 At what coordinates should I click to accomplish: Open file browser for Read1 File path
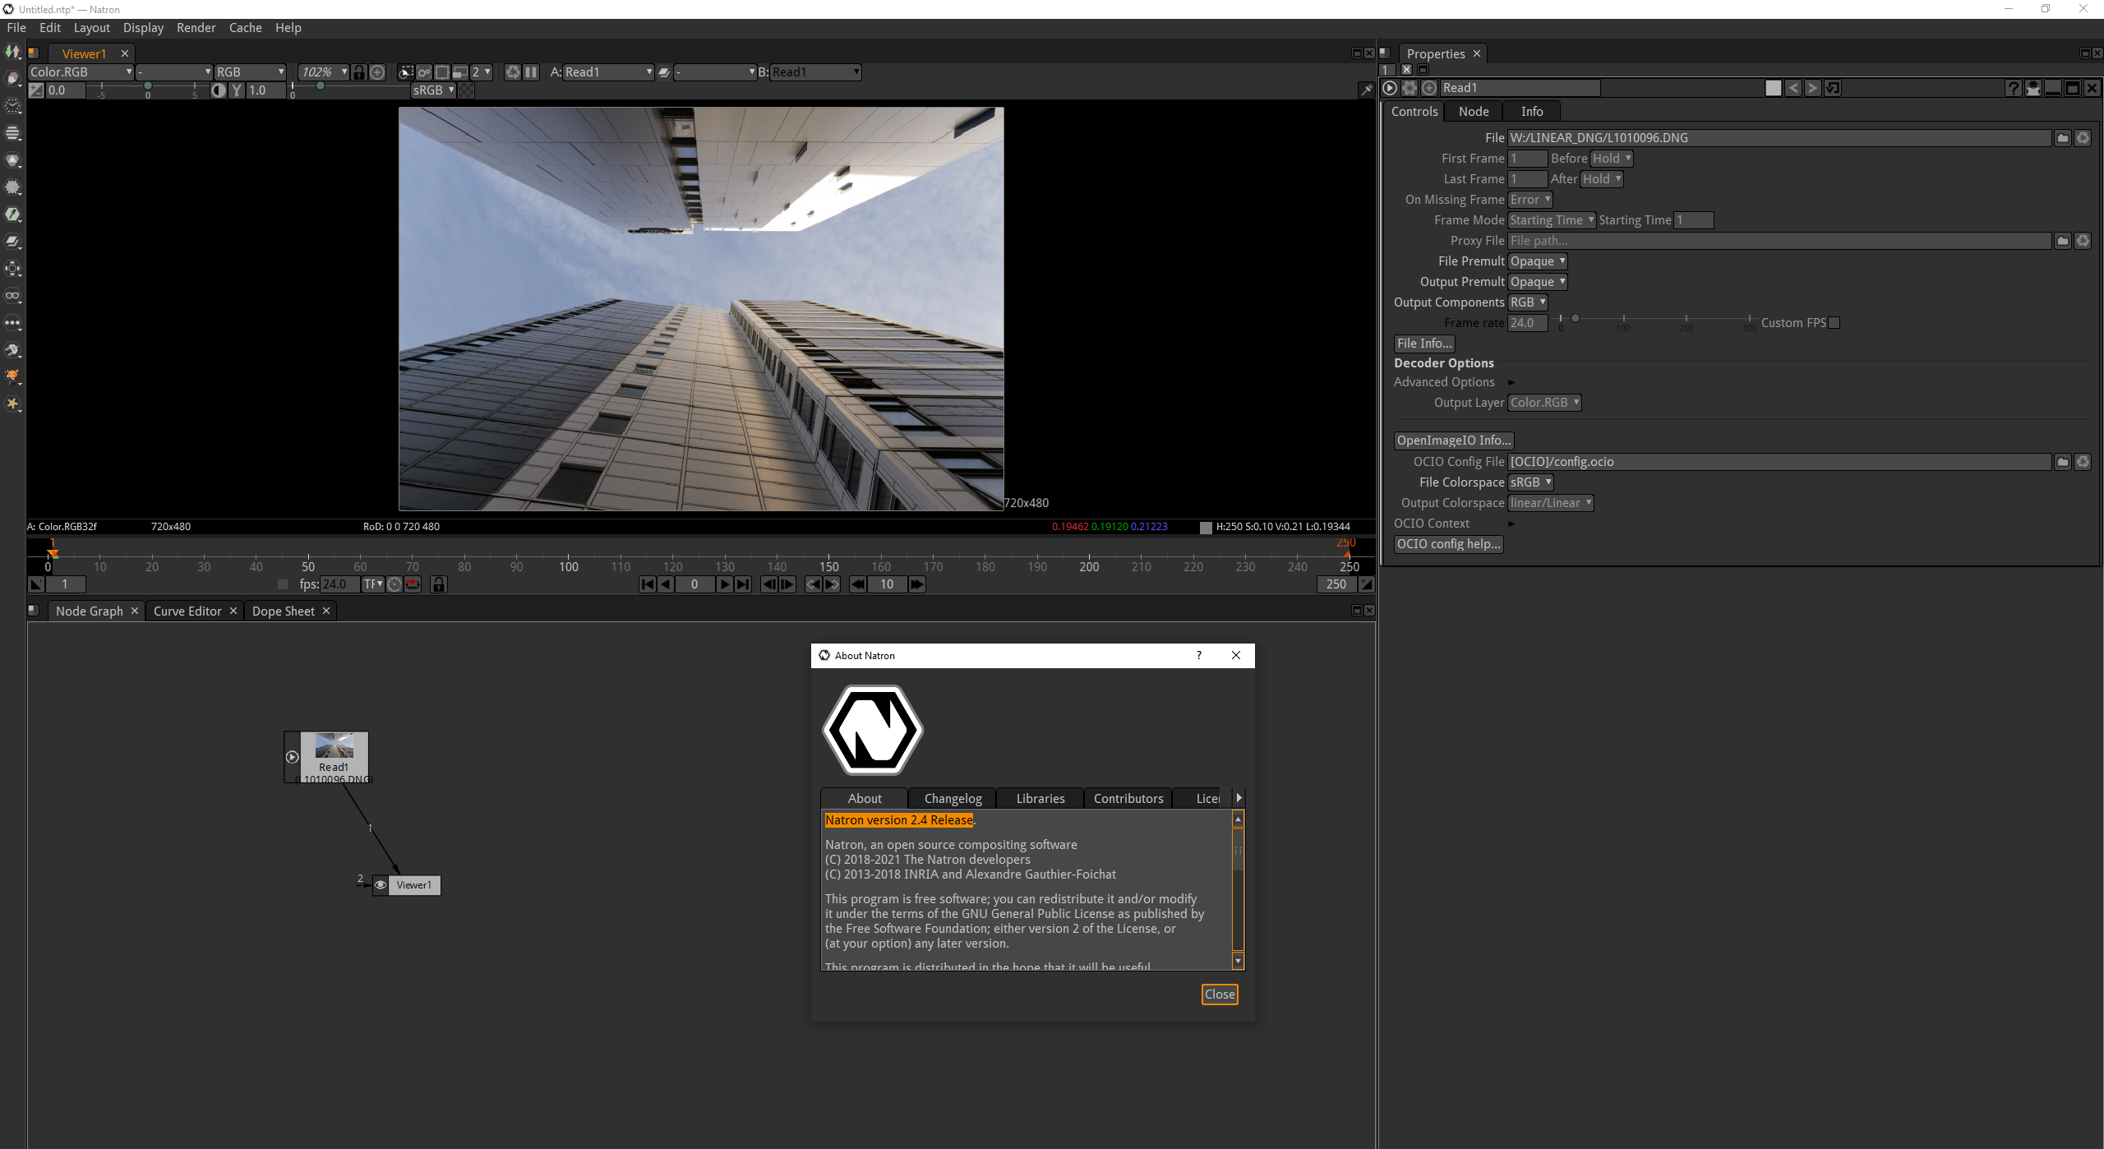coord(2062,138)
